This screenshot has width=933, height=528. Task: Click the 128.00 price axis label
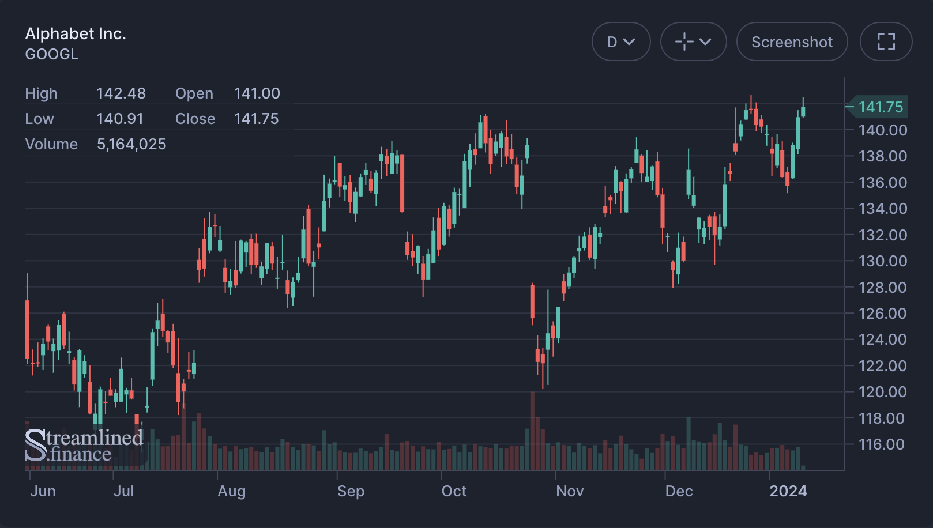click(883, 288)
